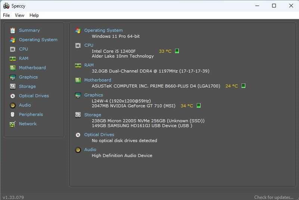Select Operating System in the sidebar
The image size is (299, 200).
38,40
